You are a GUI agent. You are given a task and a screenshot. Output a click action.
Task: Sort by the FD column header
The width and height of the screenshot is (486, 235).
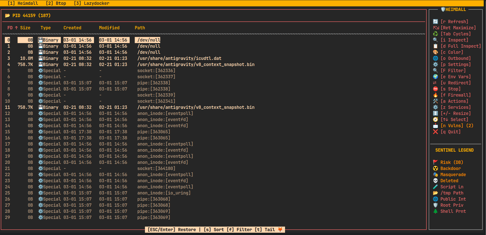tap(10, 28)
